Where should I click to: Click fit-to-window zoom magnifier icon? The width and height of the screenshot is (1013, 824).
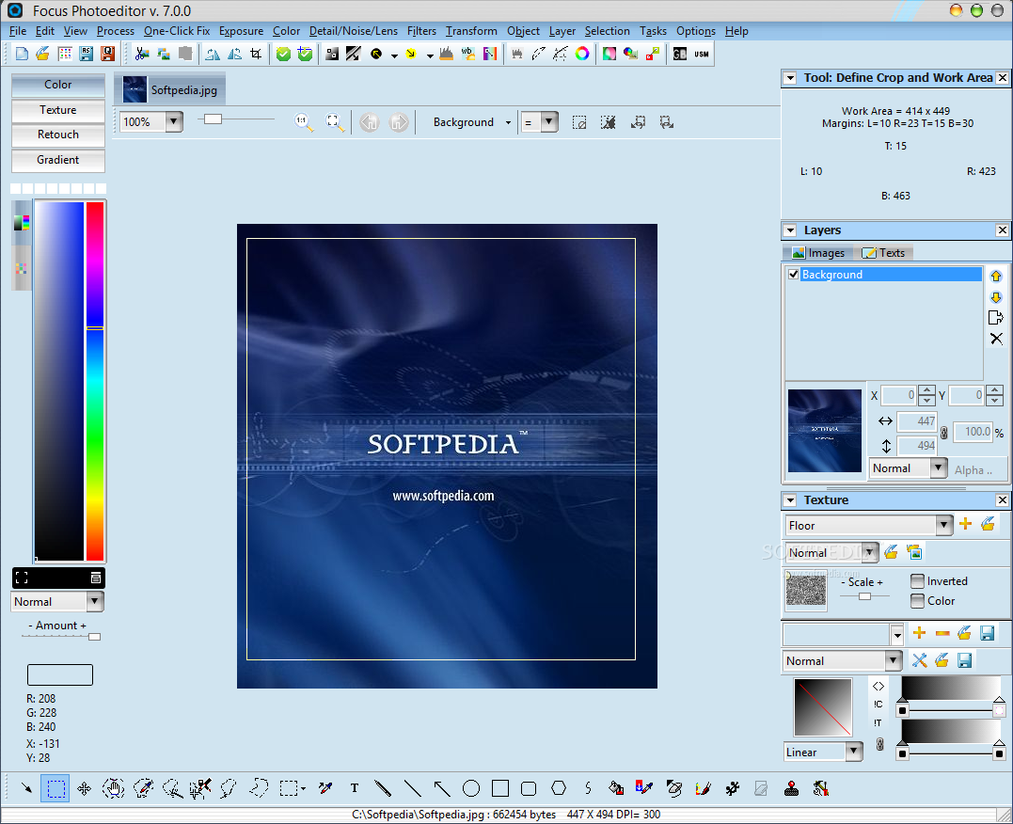coord(334,122)
